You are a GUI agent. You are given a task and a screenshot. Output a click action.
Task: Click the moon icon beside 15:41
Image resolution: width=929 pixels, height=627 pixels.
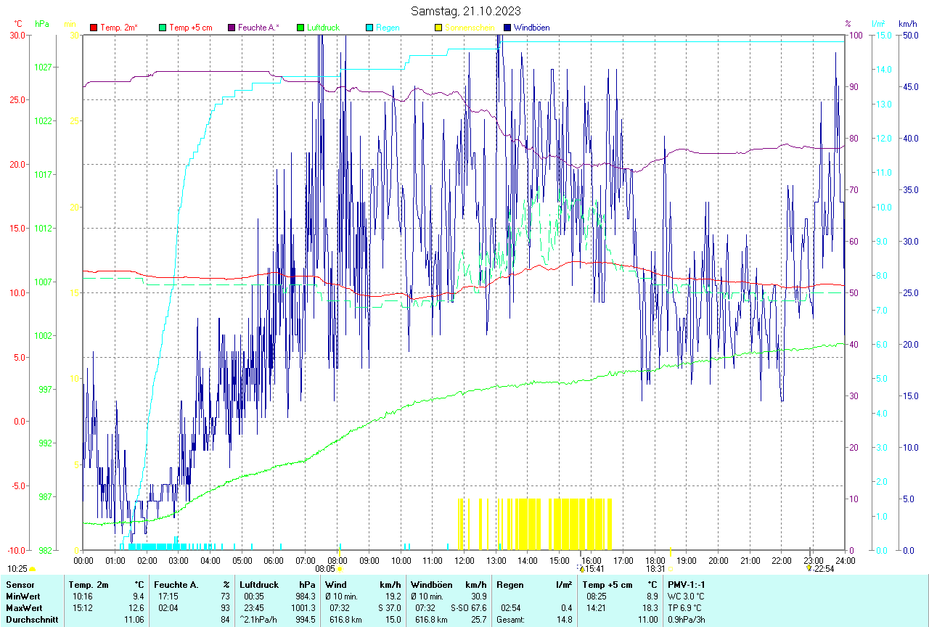coord(581,569)
